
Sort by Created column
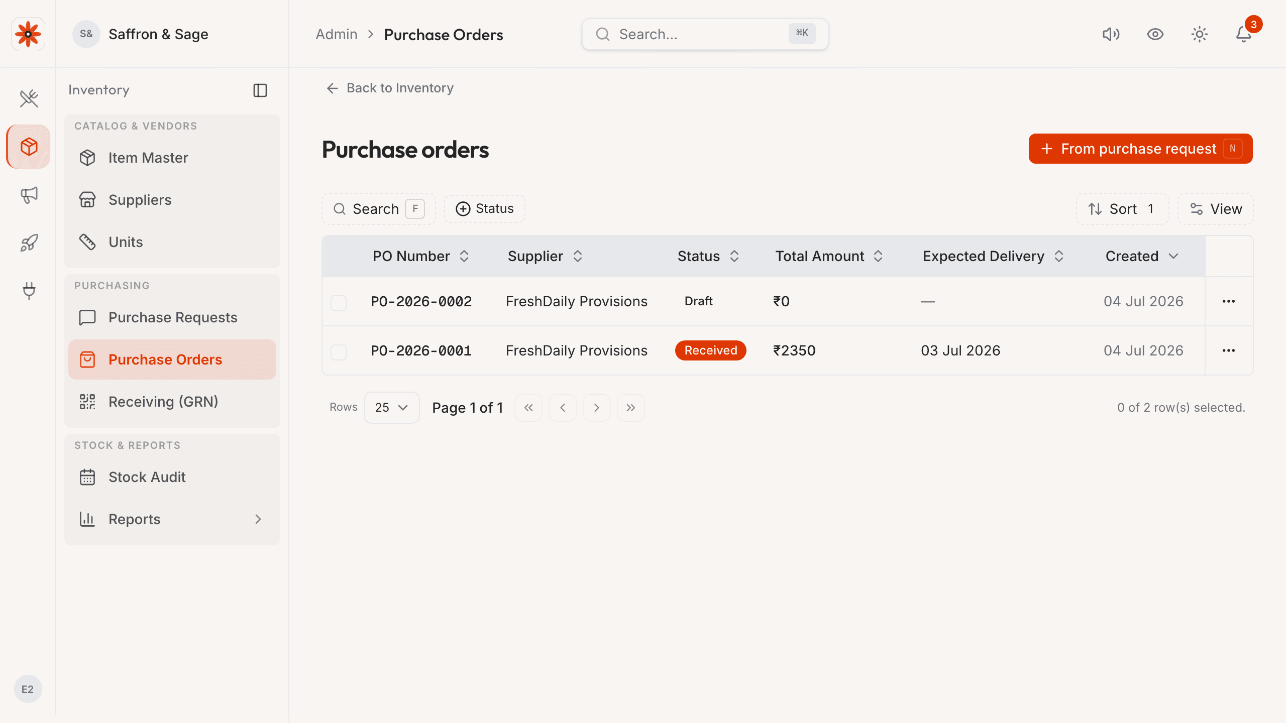1142,256
